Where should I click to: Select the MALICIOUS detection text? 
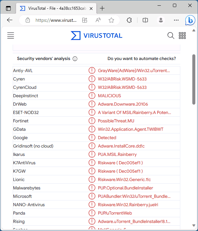(x=109, y=96)
